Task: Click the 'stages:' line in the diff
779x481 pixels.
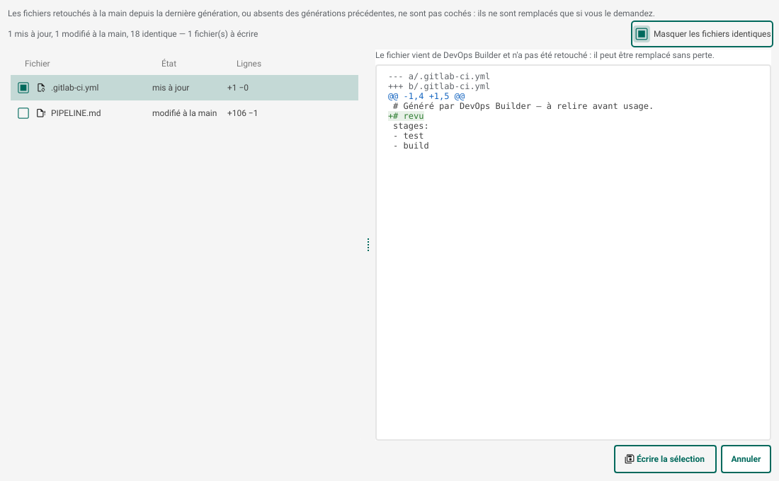Action: [411, 126]
